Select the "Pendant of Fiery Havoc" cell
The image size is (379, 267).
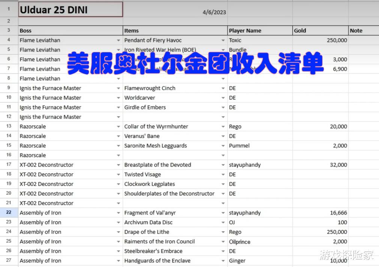point(175,40)
